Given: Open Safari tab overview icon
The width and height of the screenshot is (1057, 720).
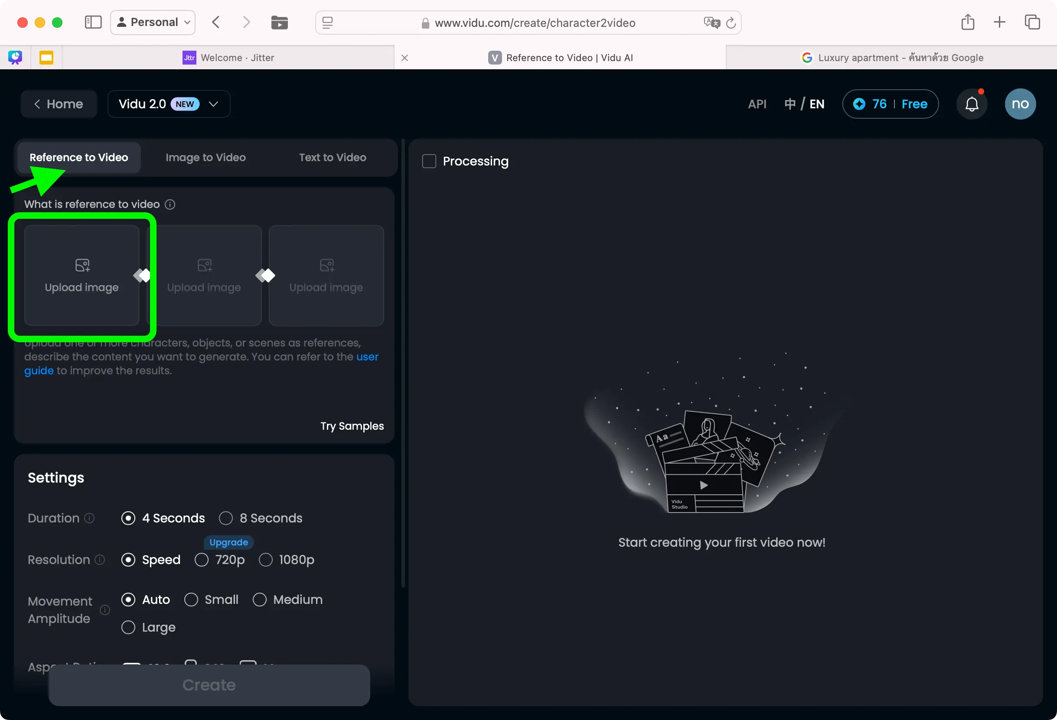Looking at the screenshot, I should (1032, 22).
